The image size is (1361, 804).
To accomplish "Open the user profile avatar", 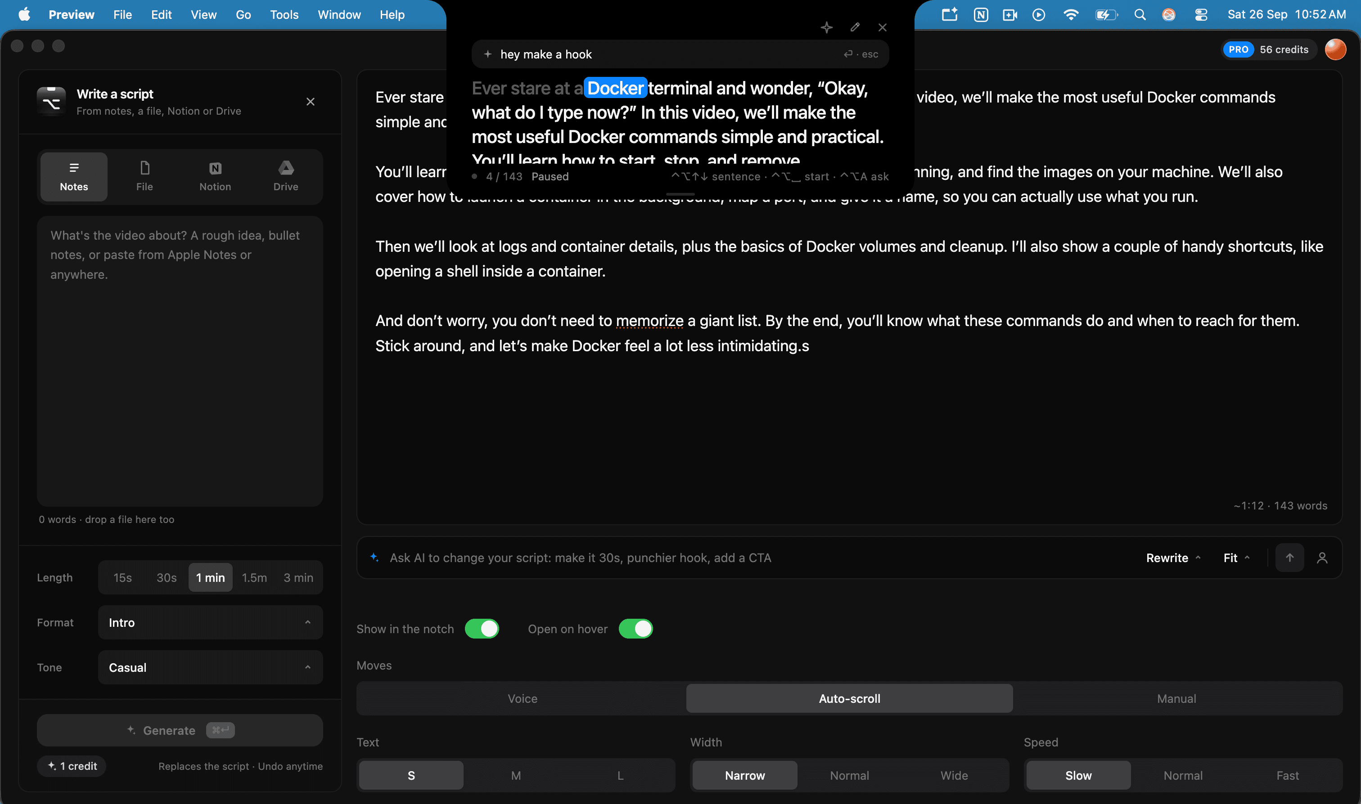I will (1335, 49).
